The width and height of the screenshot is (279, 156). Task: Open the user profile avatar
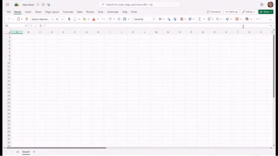(270, 5)
